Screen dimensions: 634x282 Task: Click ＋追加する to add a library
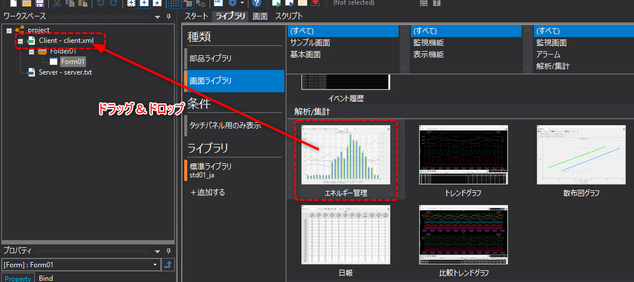click(207, 192)
